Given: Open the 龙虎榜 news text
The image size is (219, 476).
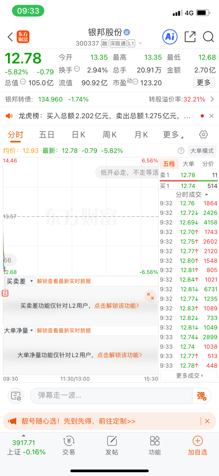Looking at the screenshot, I should click(104, 116).
